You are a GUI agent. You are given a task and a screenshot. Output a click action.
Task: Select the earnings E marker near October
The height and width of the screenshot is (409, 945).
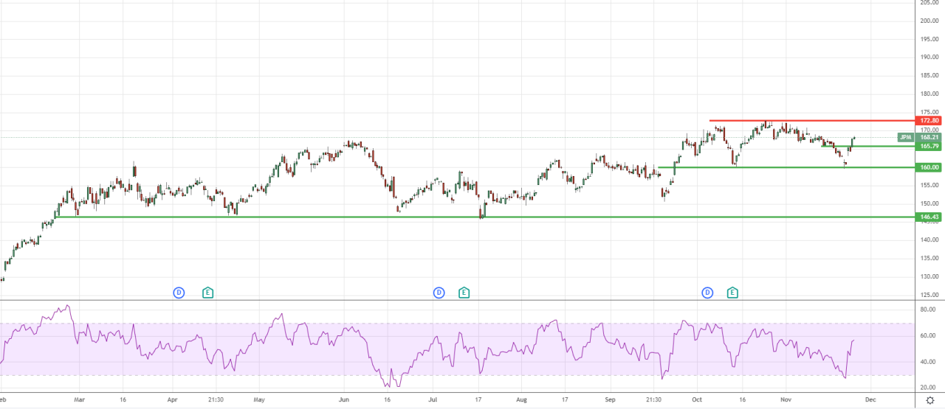[732, 293]
